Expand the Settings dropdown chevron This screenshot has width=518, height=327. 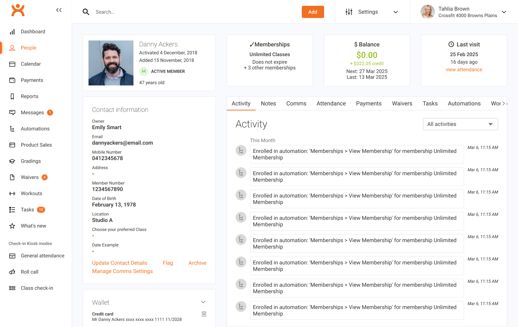396,12
